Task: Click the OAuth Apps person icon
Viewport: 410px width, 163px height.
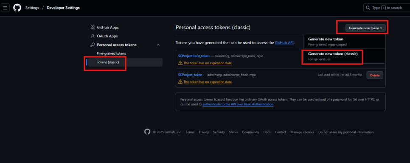Action: pos(93,36)
